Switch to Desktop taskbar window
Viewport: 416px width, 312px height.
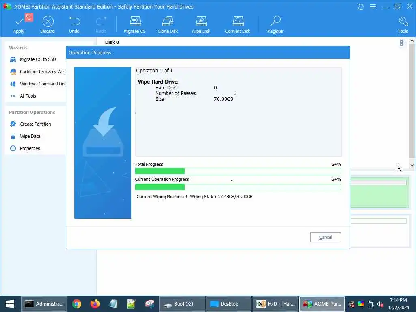click(x=229, y=304)
